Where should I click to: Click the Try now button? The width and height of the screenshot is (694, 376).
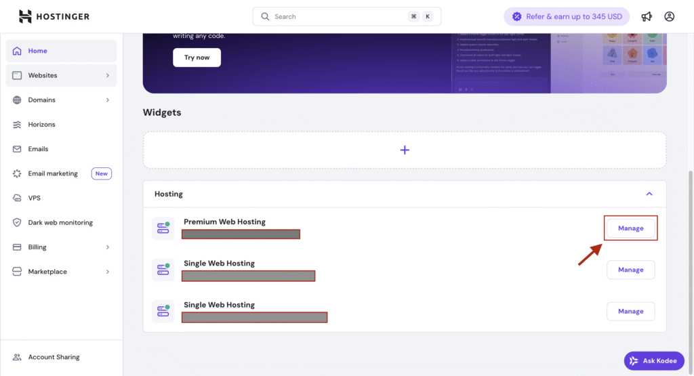pos(197,58)
